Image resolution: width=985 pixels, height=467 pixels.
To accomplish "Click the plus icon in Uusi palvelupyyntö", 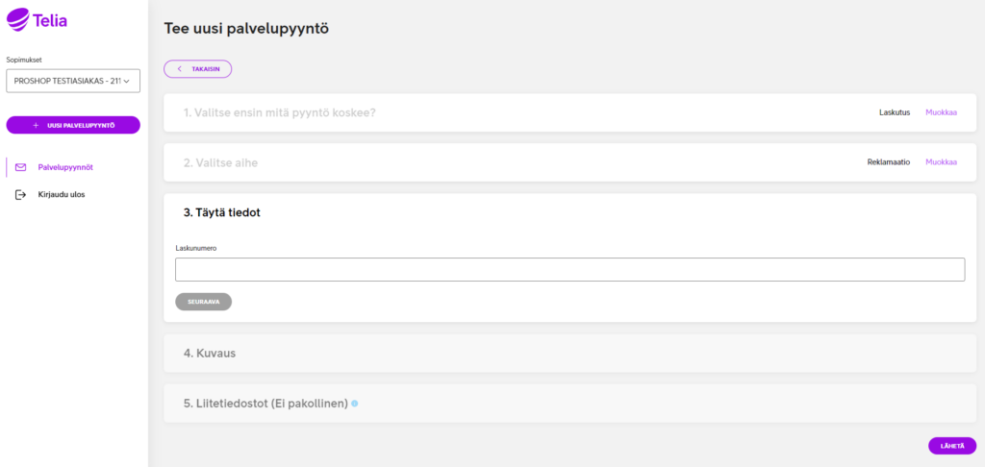I will pos(36,126).
